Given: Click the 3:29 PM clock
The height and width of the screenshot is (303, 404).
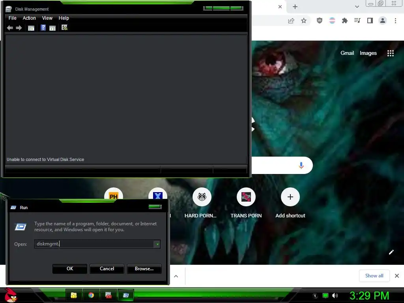Looking at the screenshot, I should 369,296.
